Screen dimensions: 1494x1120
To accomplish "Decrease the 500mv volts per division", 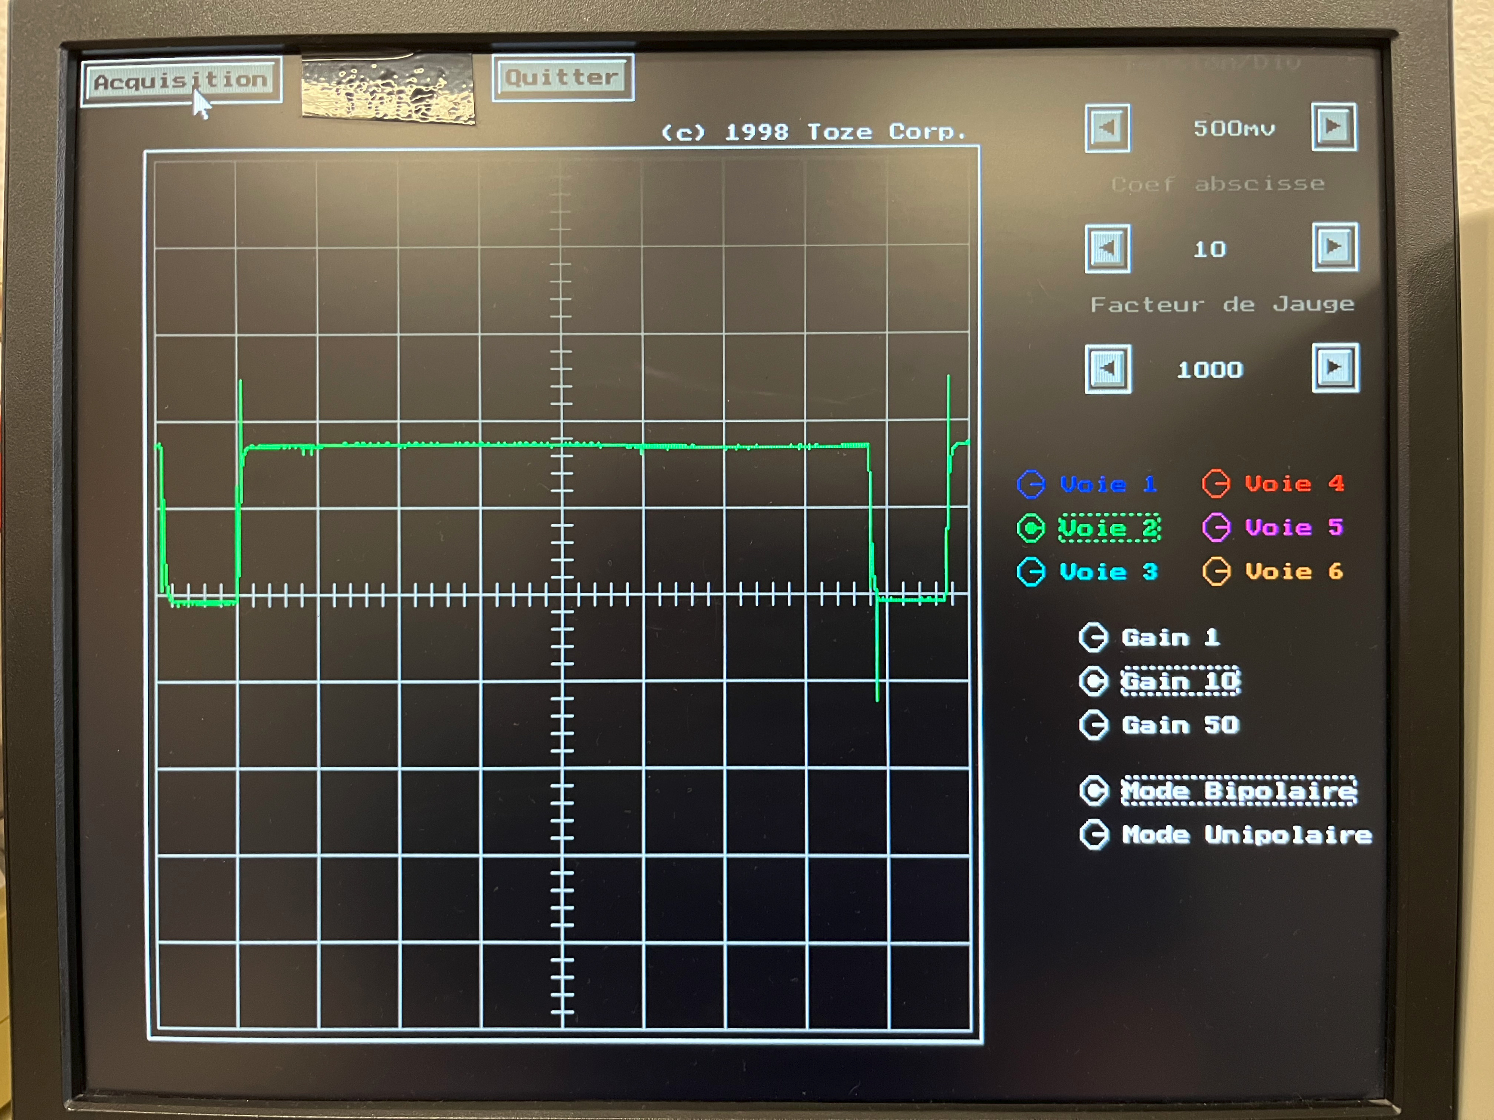I will (1108, 128).
